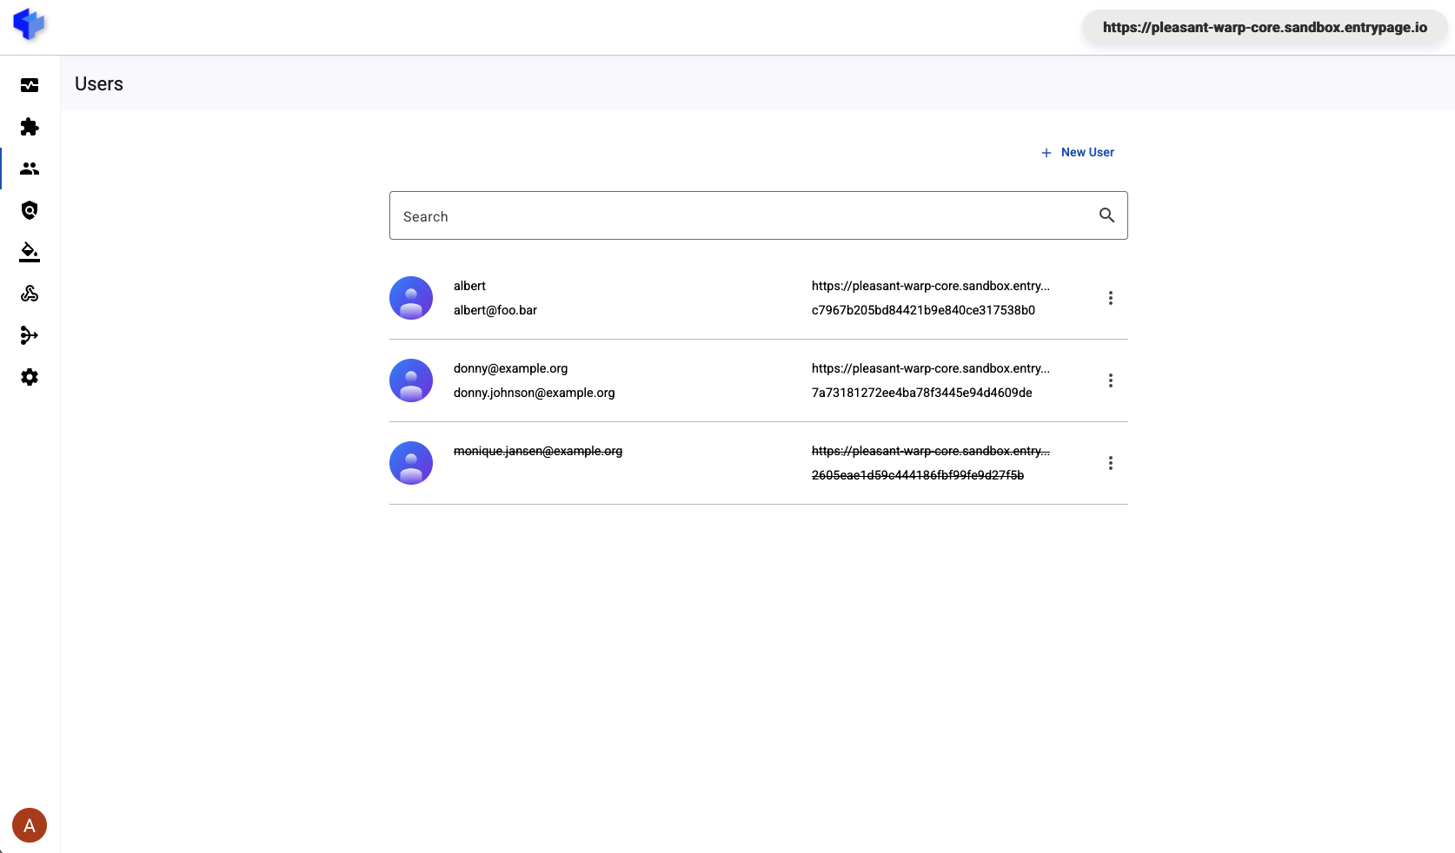This screenshot has width=1455, height=853.
Task: Click the search magnifier in search bar
Action: [x=1106, y=215]
